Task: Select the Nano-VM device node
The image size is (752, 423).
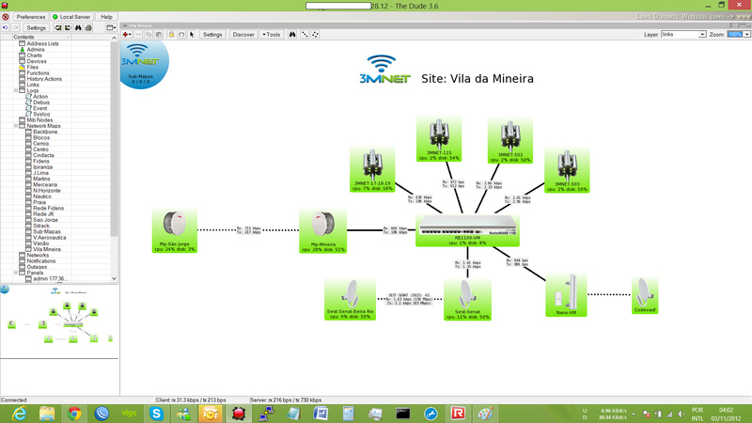Action: click(566, 295)
